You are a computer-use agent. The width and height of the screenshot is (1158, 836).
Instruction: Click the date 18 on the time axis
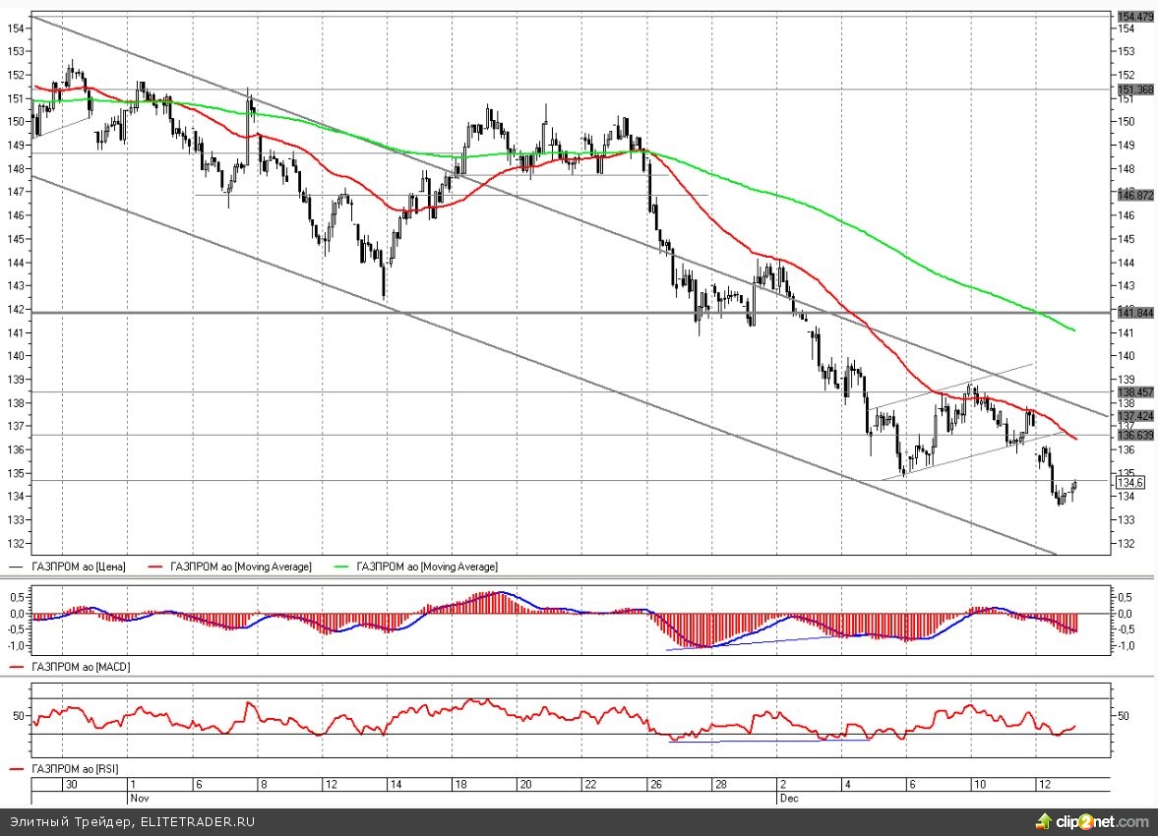coord(460,785)
